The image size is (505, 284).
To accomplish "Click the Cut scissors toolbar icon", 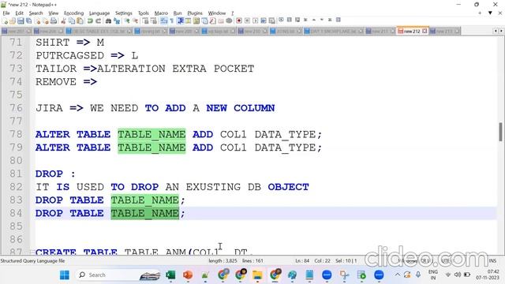I will [63, 21].
